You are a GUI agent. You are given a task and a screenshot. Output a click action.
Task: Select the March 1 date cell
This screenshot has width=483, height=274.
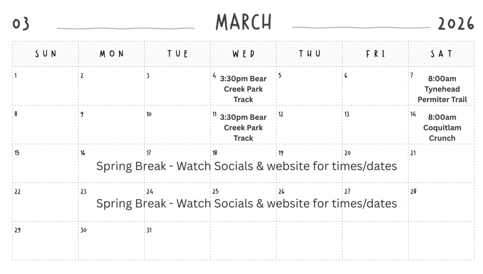pyautogui.click(x=46, y=86)
